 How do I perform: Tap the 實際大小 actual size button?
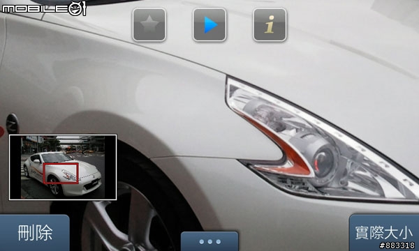384,233
